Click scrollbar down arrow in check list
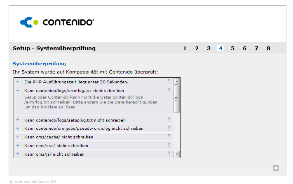The width and height of the screenshot is (293, 184). click(177, 154)
